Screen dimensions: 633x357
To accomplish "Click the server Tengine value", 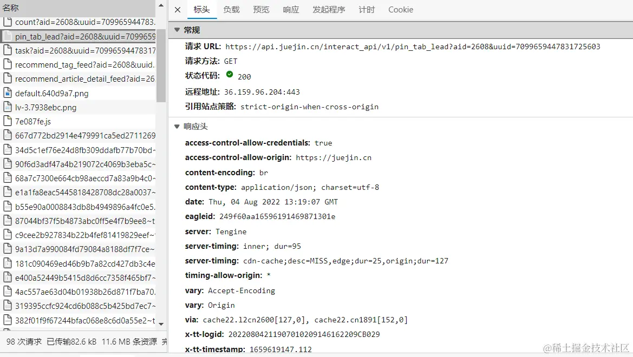I will point(231,232).
